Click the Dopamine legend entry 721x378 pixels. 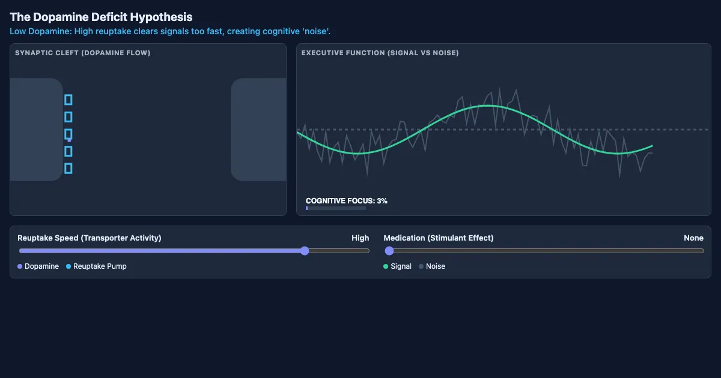pyautogui.click(x=38, y=266)
